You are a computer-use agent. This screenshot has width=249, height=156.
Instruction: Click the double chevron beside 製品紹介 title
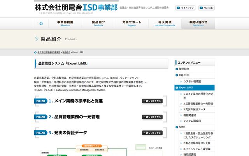coord(37,39)
